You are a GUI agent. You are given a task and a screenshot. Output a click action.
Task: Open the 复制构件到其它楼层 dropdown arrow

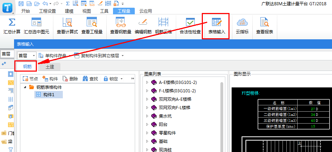[122, 56]
